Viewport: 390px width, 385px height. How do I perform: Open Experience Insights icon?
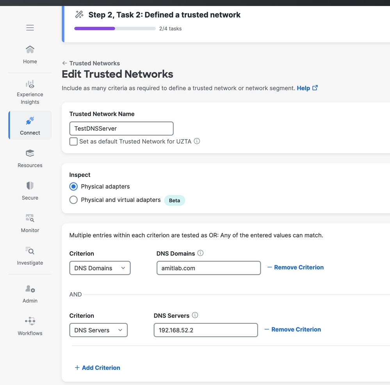30,84
